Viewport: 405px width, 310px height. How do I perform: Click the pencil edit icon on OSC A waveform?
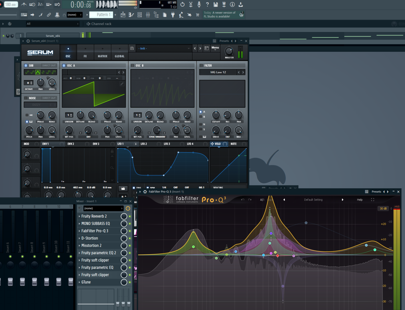122,84
